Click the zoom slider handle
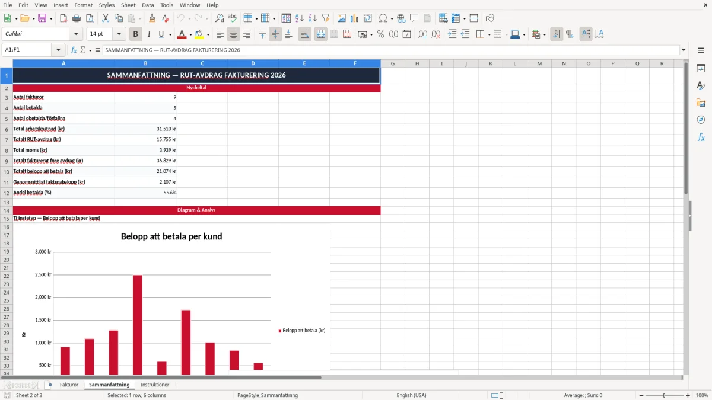 coord(664,395)
